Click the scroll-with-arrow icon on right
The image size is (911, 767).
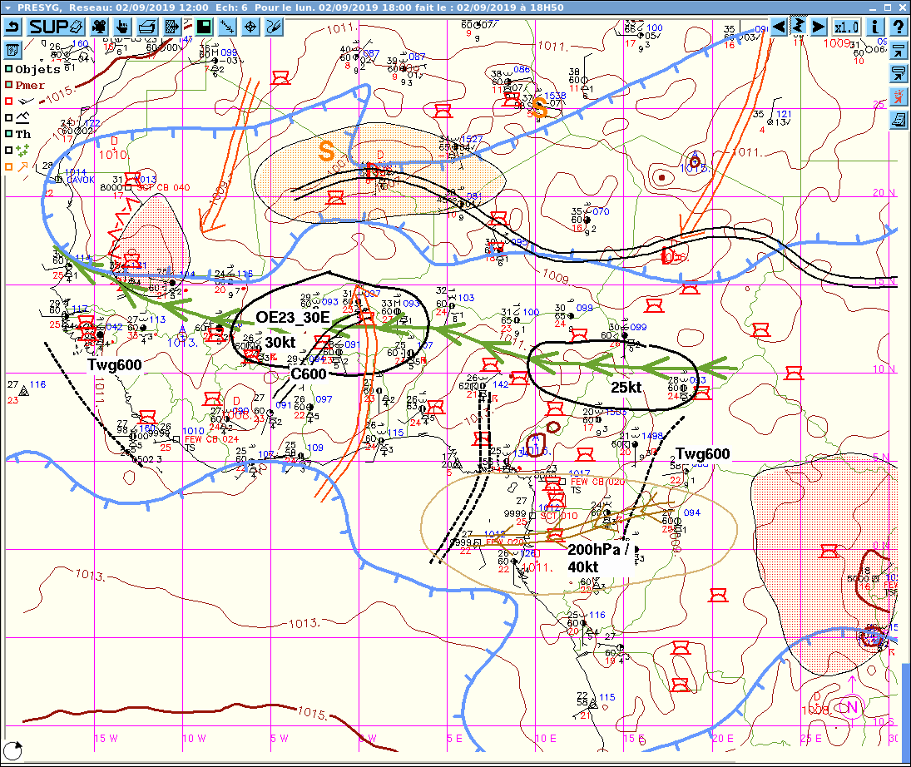[899, 74]
